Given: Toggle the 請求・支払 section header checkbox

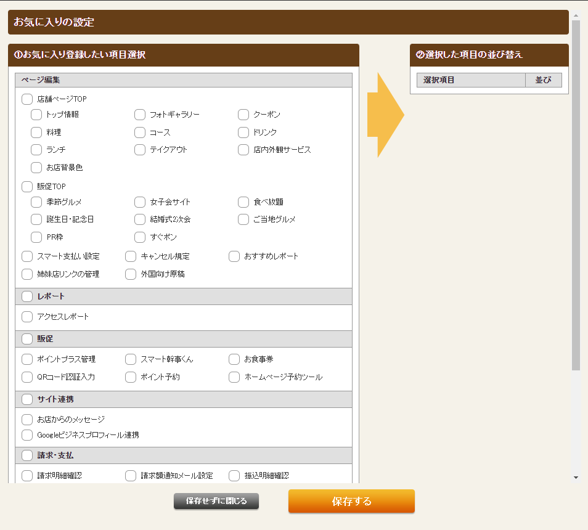Looking at the screenshot, I should click(27, 455).
